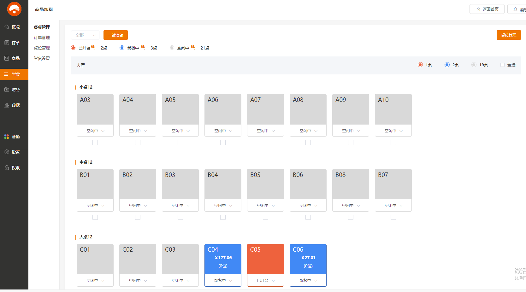Open the finance (财务) sidebar icon
The width and height of the screenshot is (526, 292).
[7, 90]
